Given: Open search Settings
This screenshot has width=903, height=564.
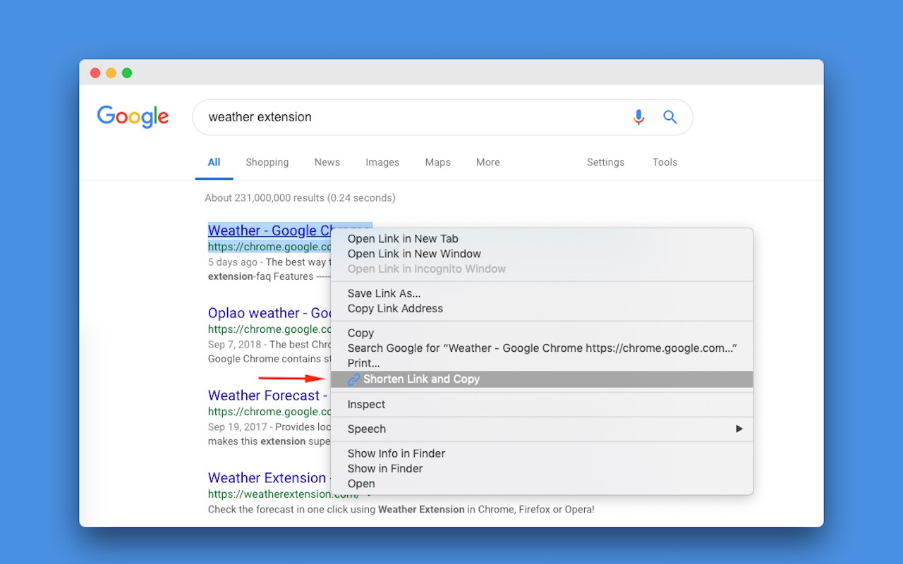Looking at the screenshot, I should pos(605,162).
